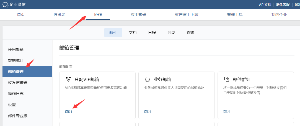300x126 pixels.
Task: Click 前往 under 分配VIP邮箱
Action: [69, 112]
